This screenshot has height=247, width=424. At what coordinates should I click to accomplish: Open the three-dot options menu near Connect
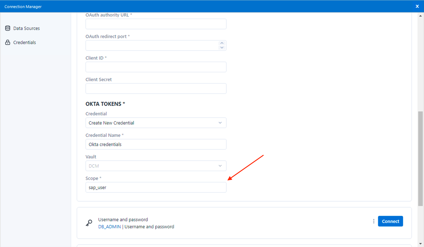click(x=374, y=221)
